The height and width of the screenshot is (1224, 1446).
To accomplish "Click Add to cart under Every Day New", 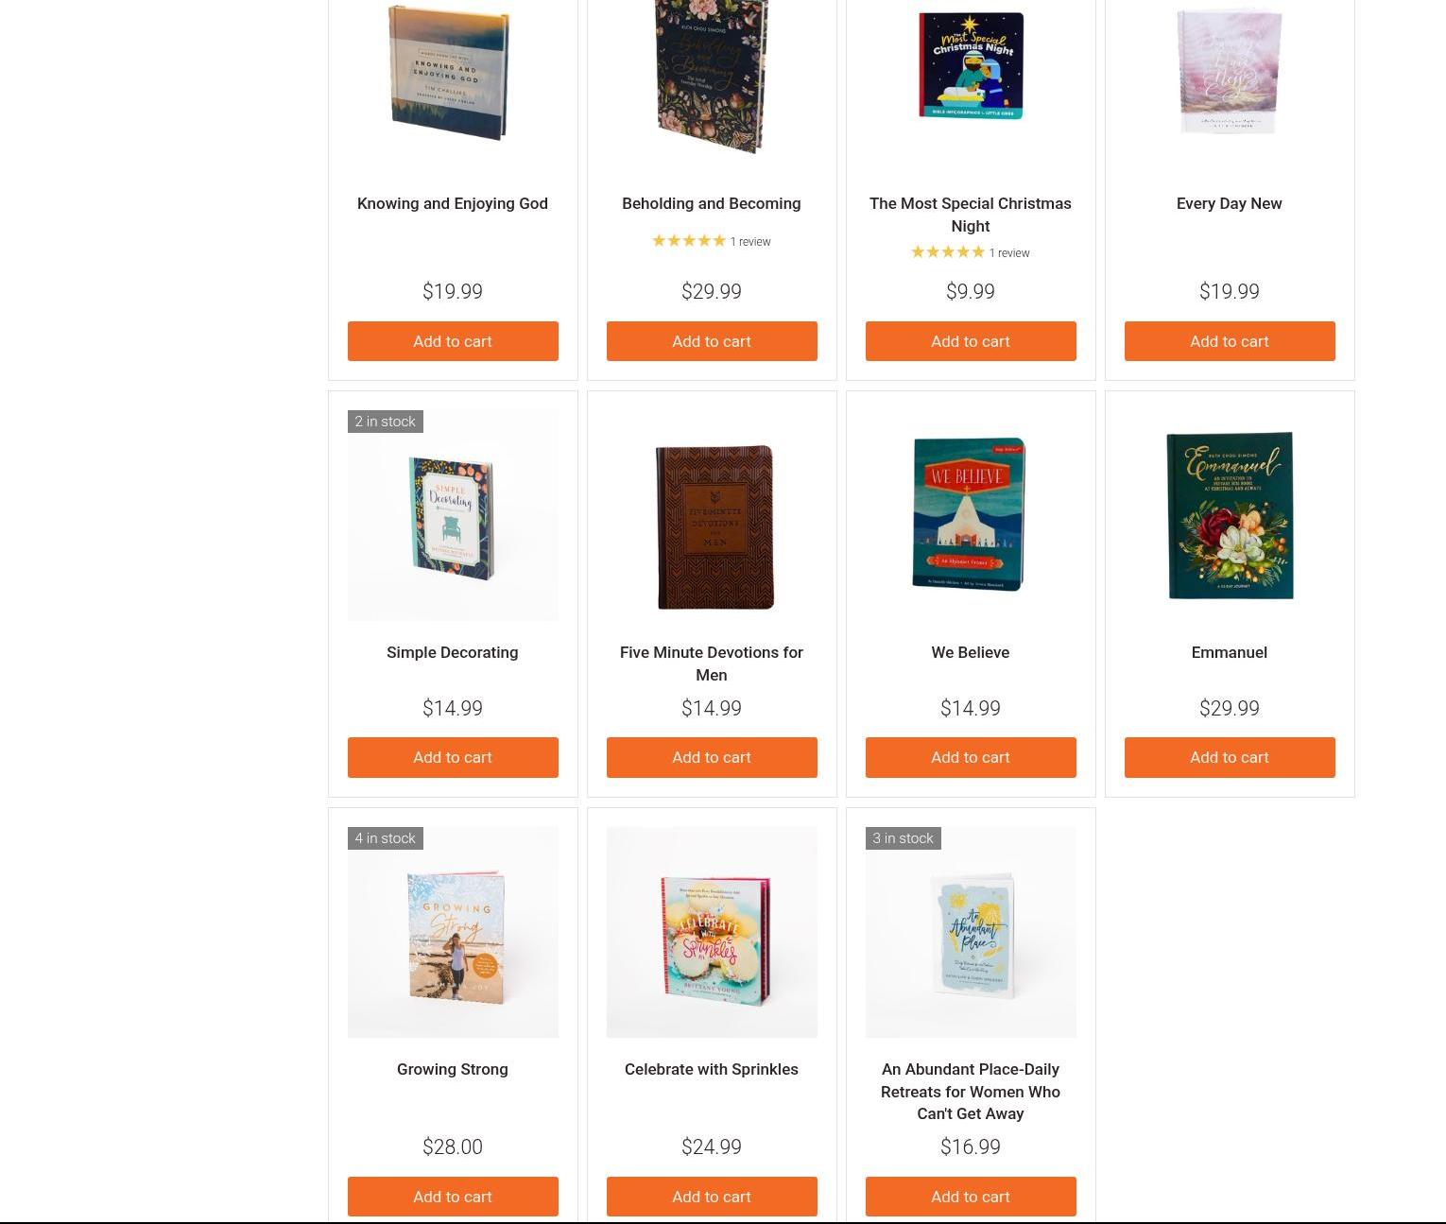I will [1230, 341].
